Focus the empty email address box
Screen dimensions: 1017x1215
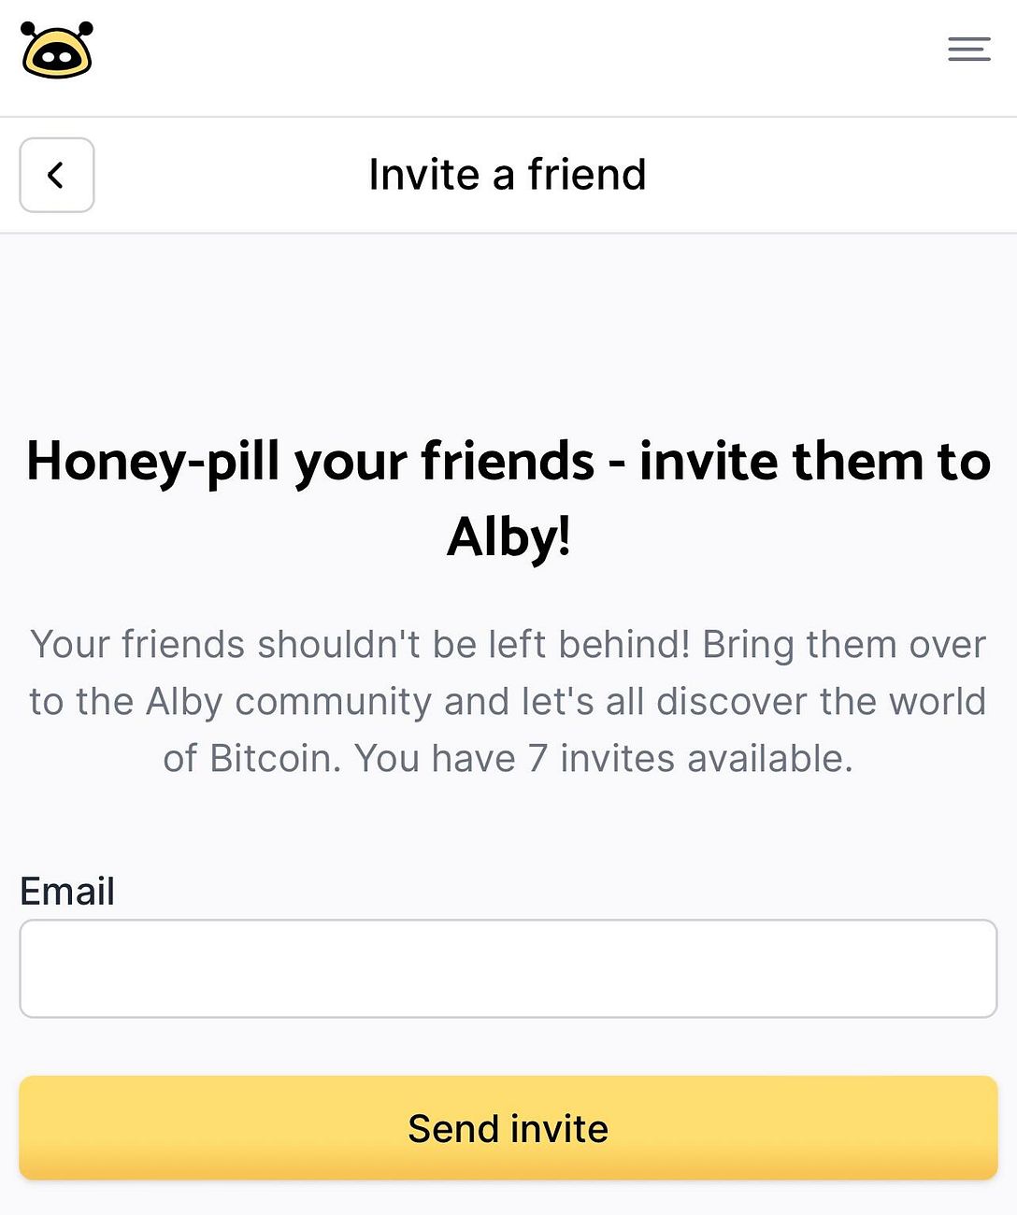[x=508, y=968]
